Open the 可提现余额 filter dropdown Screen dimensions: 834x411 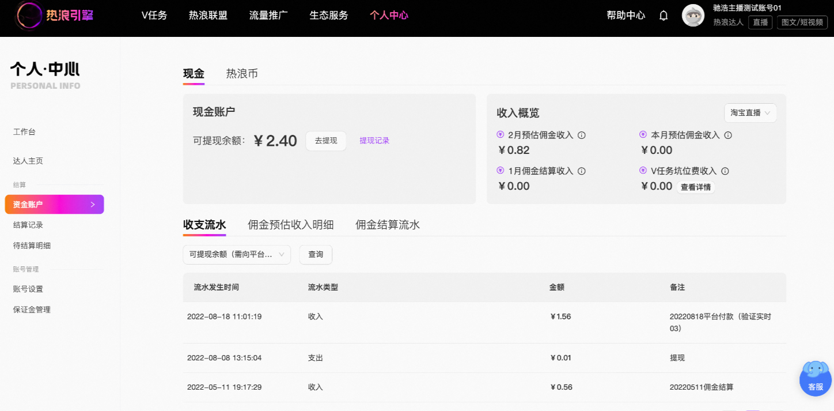(x=236, y=254)
